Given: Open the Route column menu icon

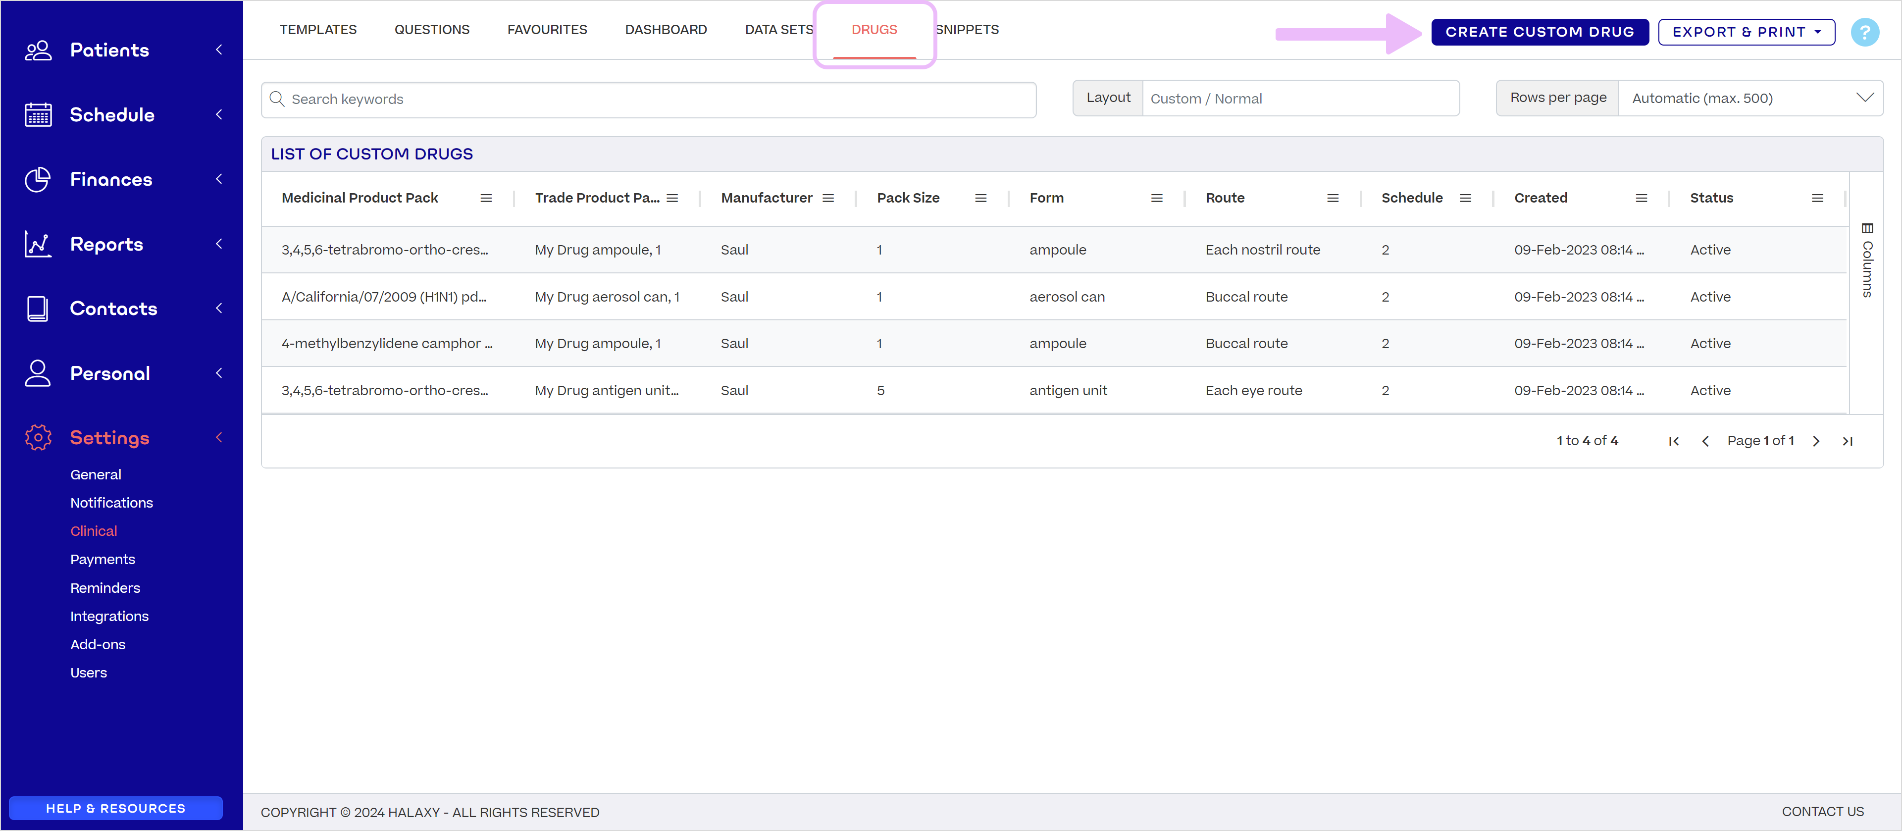Looking at the screenshot, I should [x=1333, y=198].
